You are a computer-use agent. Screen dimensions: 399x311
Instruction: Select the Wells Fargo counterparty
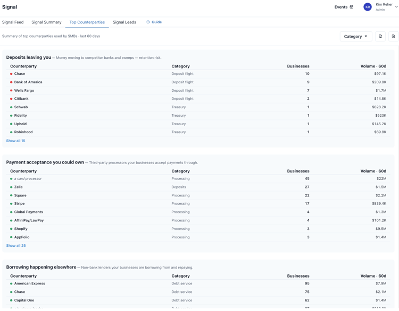(24, 90)
